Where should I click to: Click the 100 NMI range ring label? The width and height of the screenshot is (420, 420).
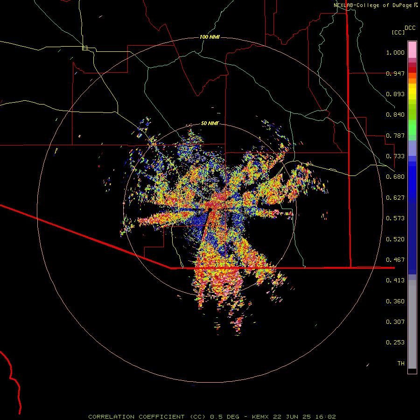click(x=210, y=37)
